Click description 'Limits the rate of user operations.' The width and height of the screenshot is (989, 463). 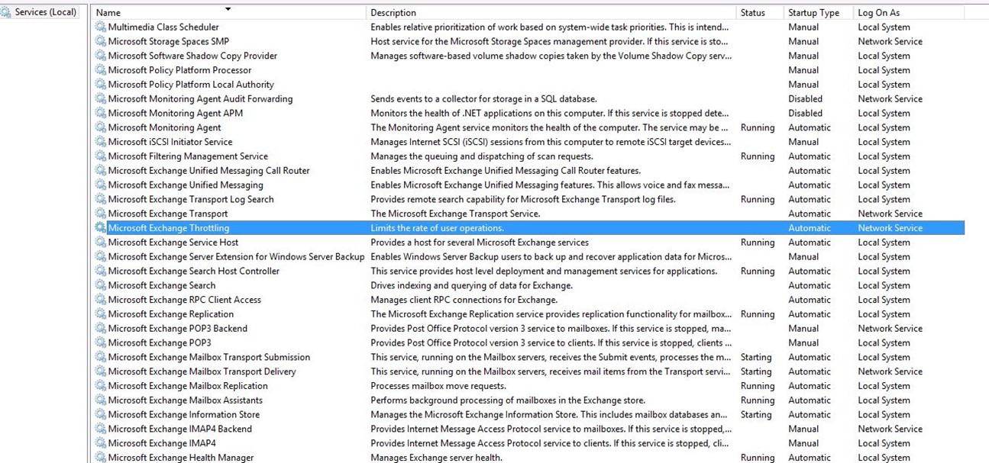pos(437,228)
